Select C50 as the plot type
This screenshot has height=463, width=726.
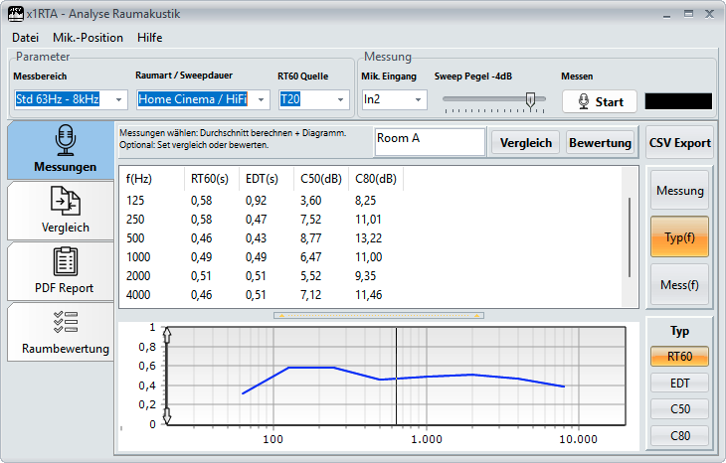click(x=679, y=408)
